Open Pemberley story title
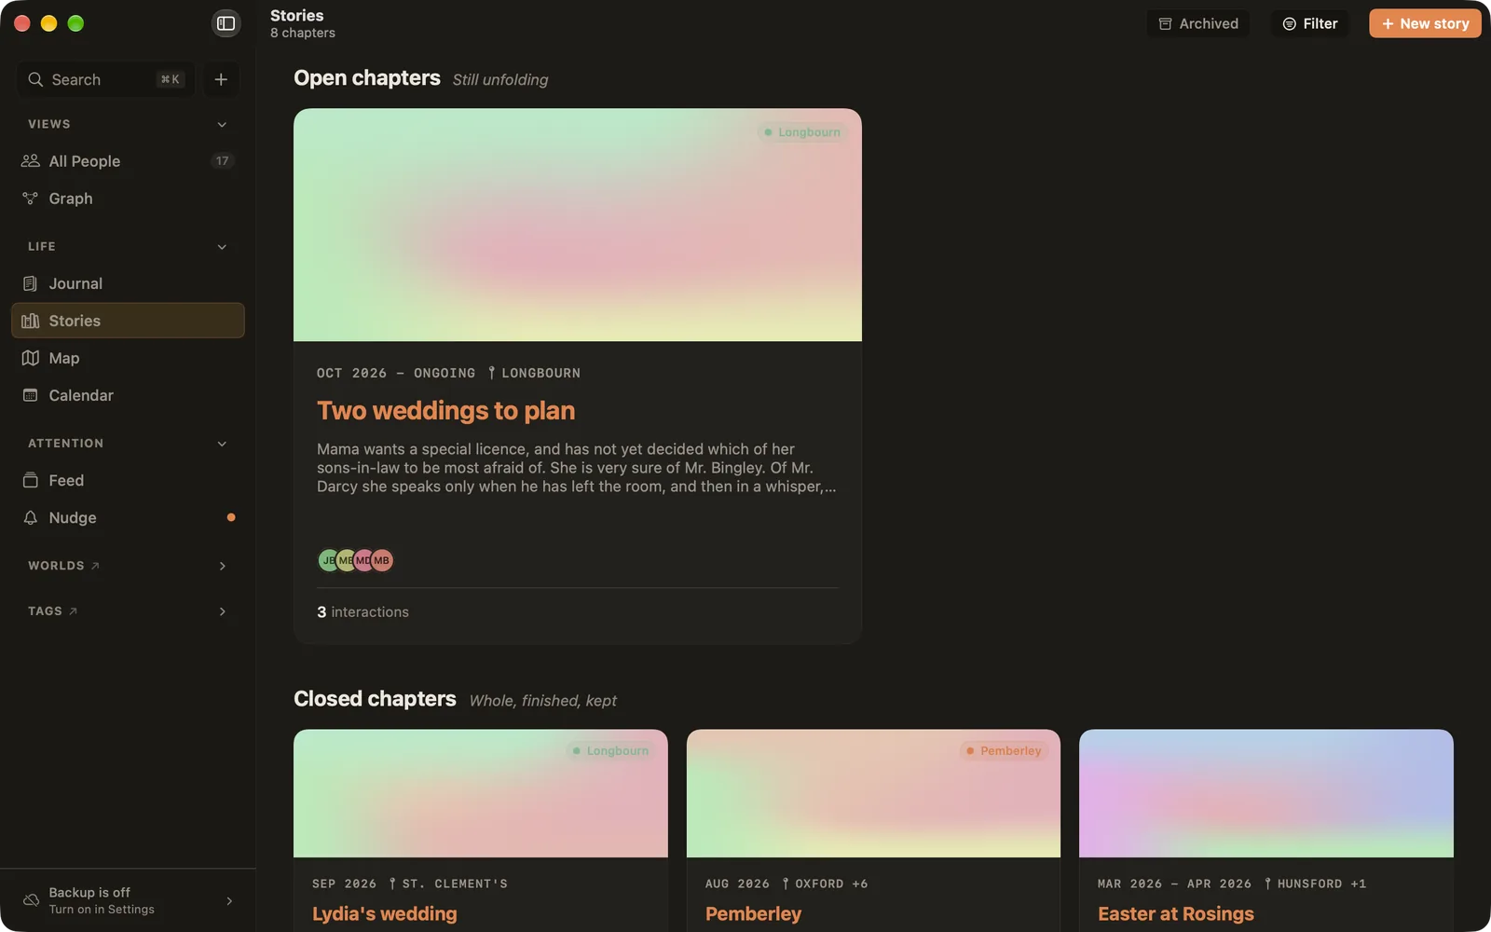Image resolution: width=1491 pixels, height=932 pixels. pyautogui.click(x=753, y=914)
